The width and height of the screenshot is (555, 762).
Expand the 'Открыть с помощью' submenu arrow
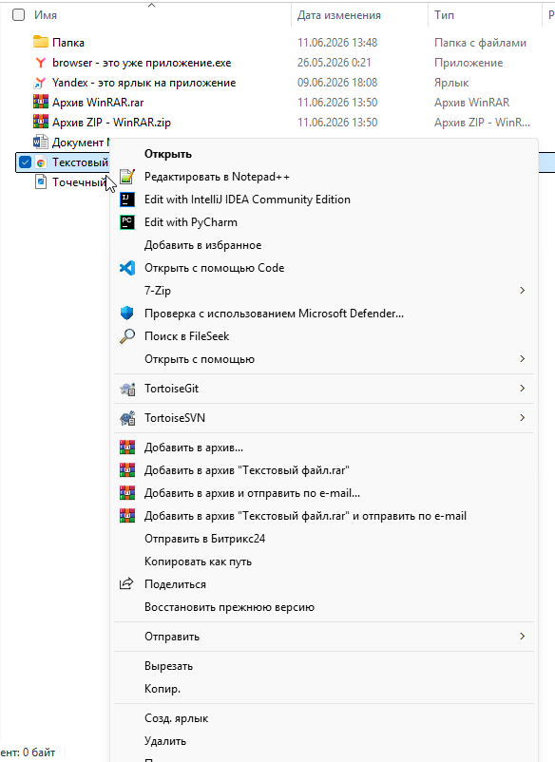click(x=523, y=358)
